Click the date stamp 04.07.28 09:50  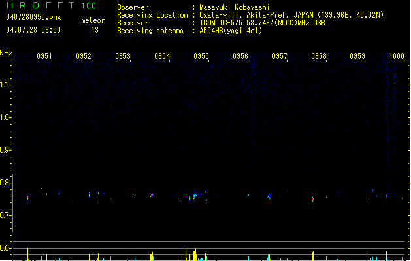point(33,30)
